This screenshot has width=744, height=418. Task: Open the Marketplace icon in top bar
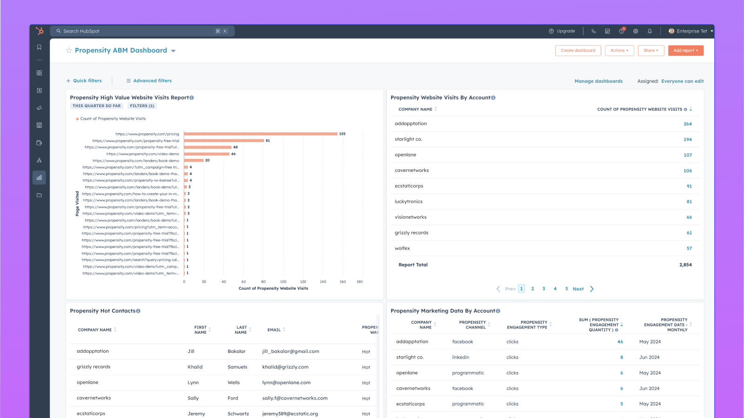click(607, 31)
